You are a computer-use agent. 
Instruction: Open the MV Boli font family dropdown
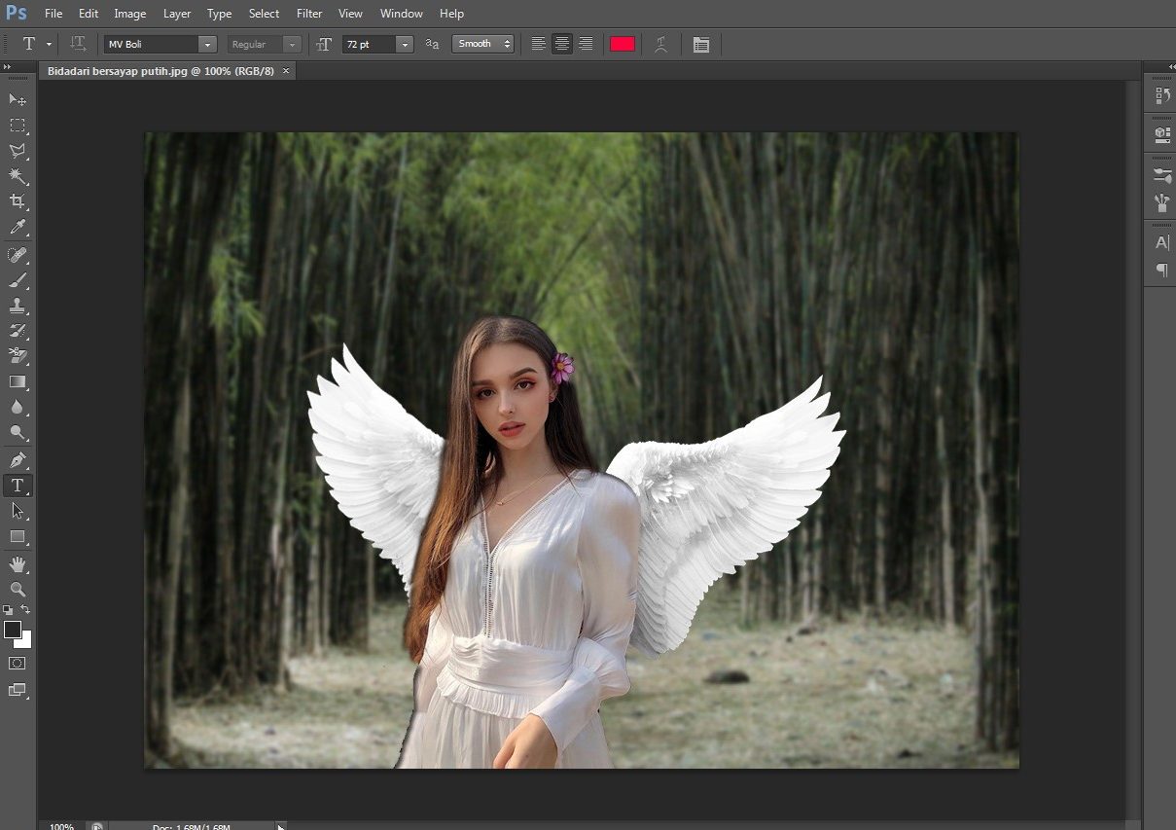pos(206,44)
